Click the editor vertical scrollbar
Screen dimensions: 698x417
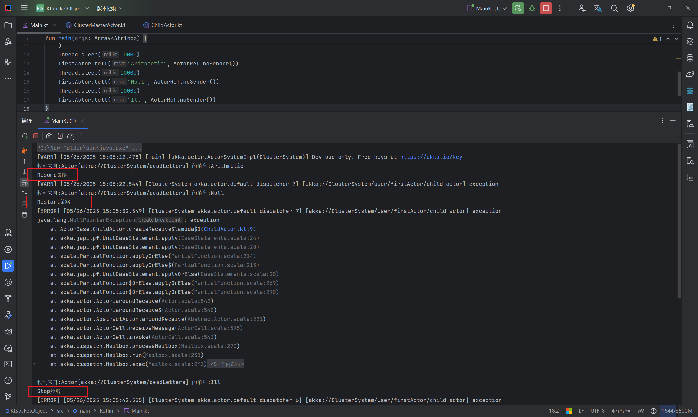pyautogui.click(x=679, y=84)
